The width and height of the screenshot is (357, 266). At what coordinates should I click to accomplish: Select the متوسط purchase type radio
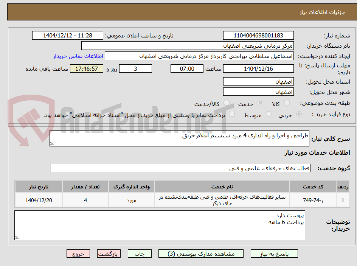pos(269,114)
